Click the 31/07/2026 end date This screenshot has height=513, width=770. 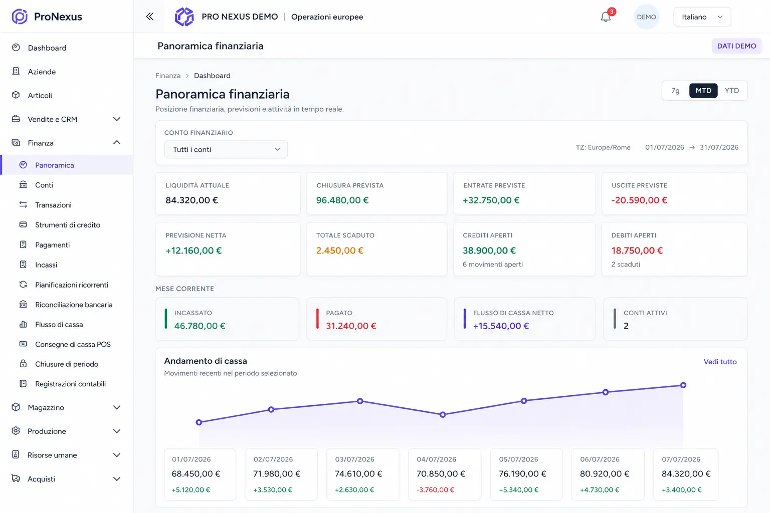coord(719,147)
